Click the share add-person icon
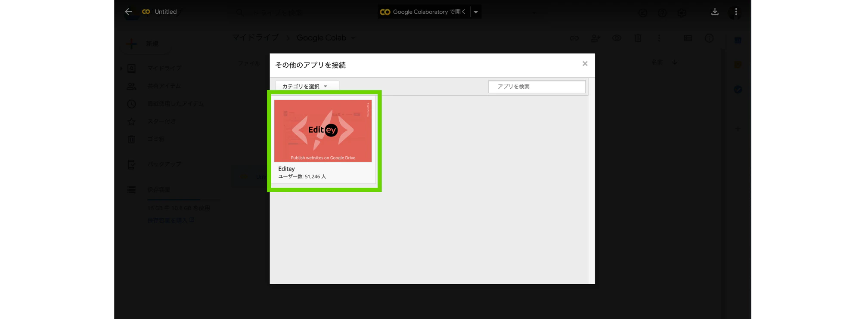Viewport: 865px width, 319px height. click(x=595, y=38)
